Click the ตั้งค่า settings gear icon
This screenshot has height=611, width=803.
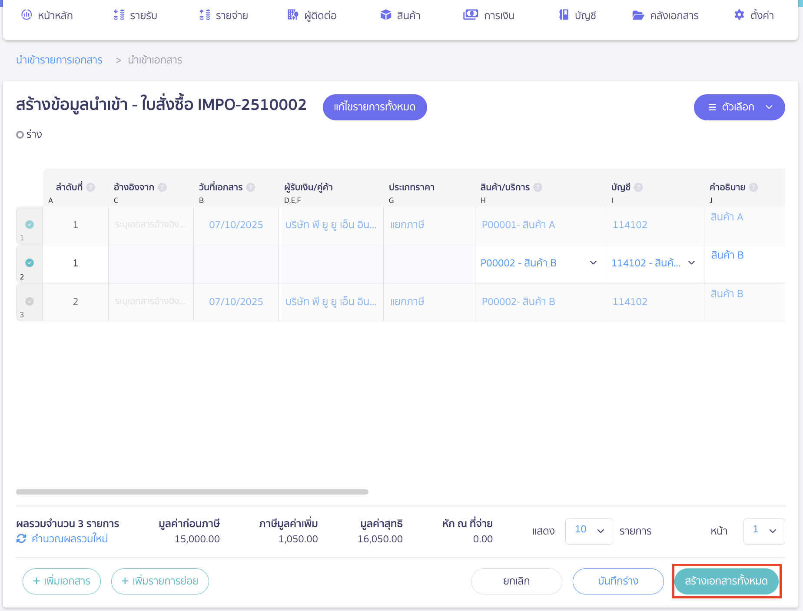tap(739, 14)
